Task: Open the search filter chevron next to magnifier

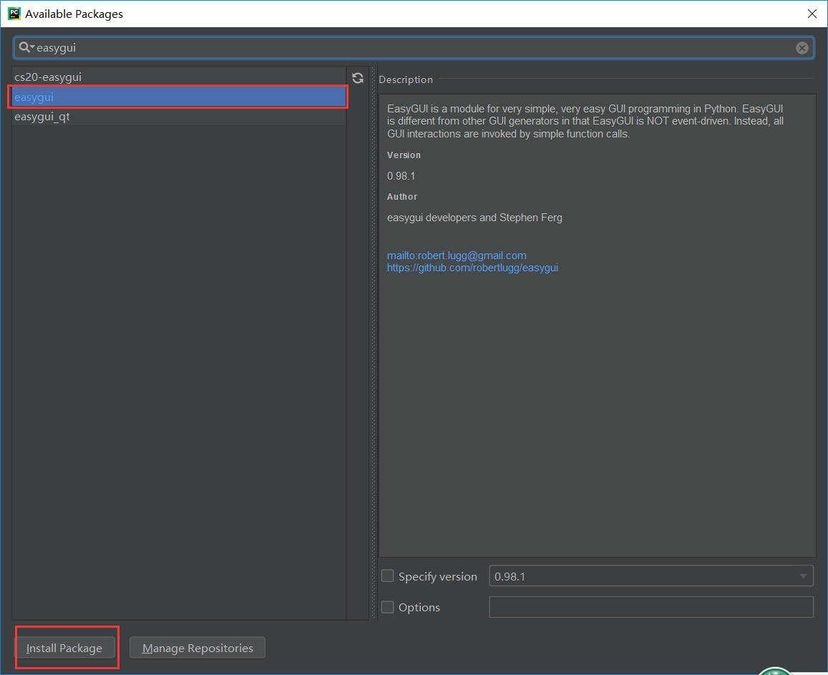Action: pyautogui.click(x=31, y=47)
